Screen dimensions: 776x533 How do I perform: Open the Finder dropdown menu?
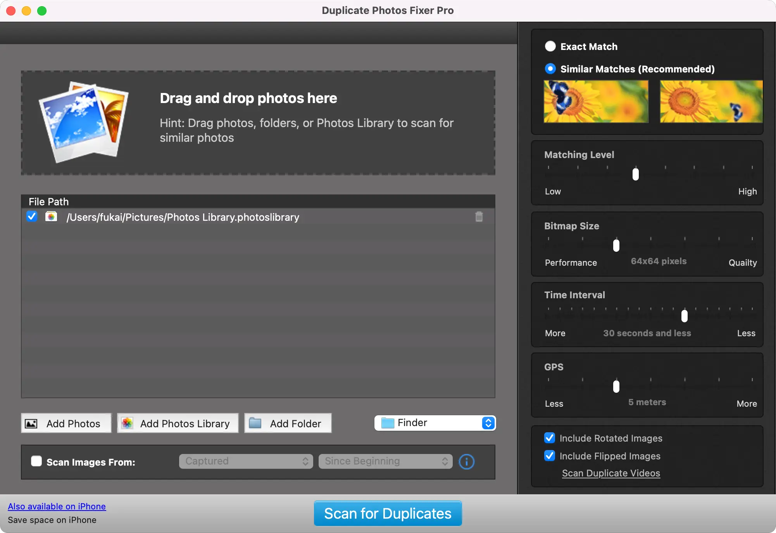tap(435, 423)
